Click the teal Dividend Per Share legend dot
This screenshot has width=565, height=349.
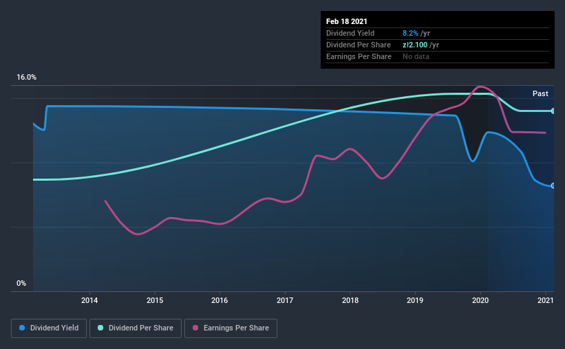[x=100, y=328]
